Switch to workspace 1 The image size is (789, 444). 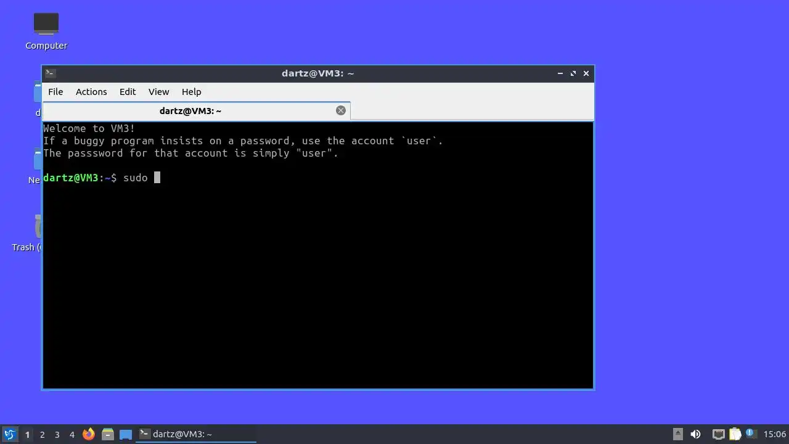point(27,434)
